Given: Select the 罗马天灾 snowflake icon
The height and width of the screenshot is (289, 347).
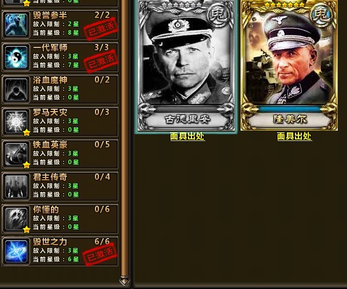Looking at the screenshot, I should coord(16,121).
